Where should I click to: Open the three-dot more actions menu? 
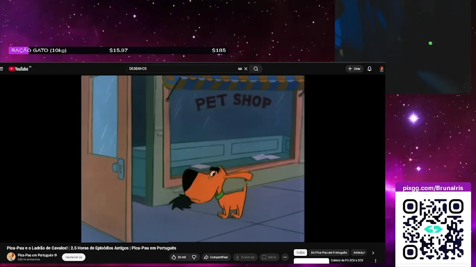tap(285, 257)
